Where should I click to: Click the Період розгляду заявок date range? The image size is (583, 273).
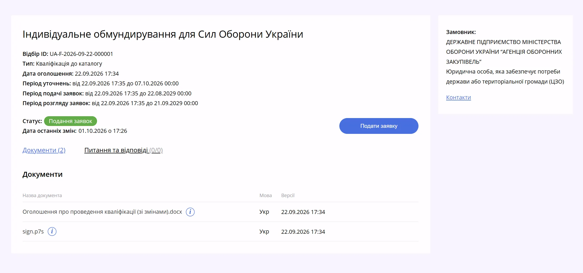pyautogui.click(x=145, y=103)
